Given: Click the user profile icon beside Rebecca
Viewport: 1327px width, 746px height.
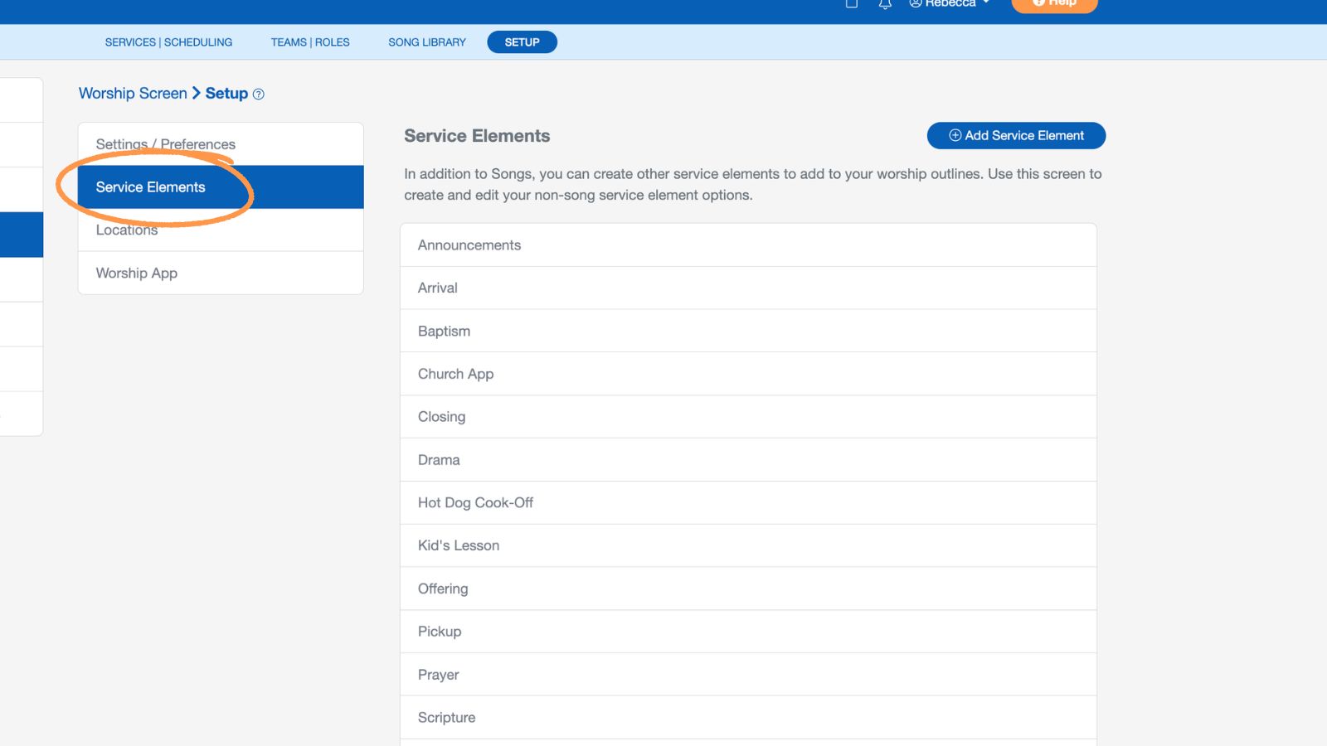Looking at the screenshot, I should 915,3.
